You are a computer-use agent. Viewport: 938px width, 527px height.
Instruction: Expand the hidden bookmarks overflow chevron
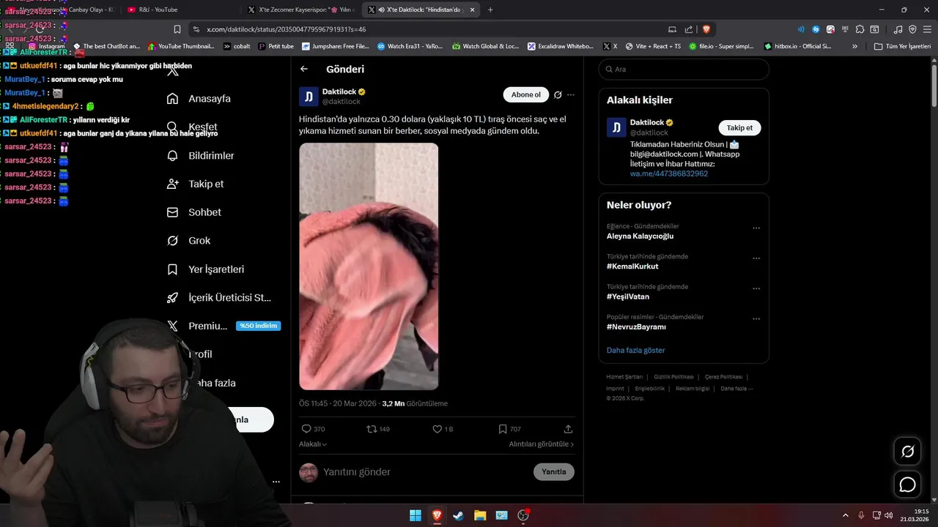tap(854, 46)
